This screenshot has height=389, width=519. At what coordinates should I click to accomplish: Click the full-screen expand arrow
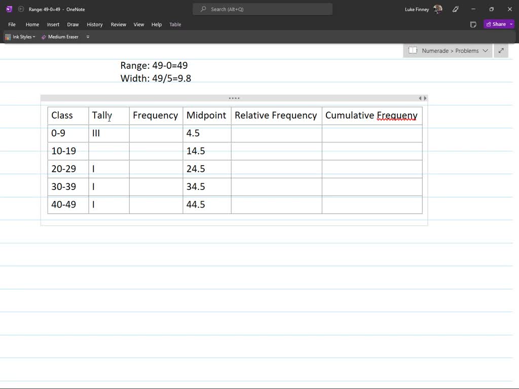501,51
